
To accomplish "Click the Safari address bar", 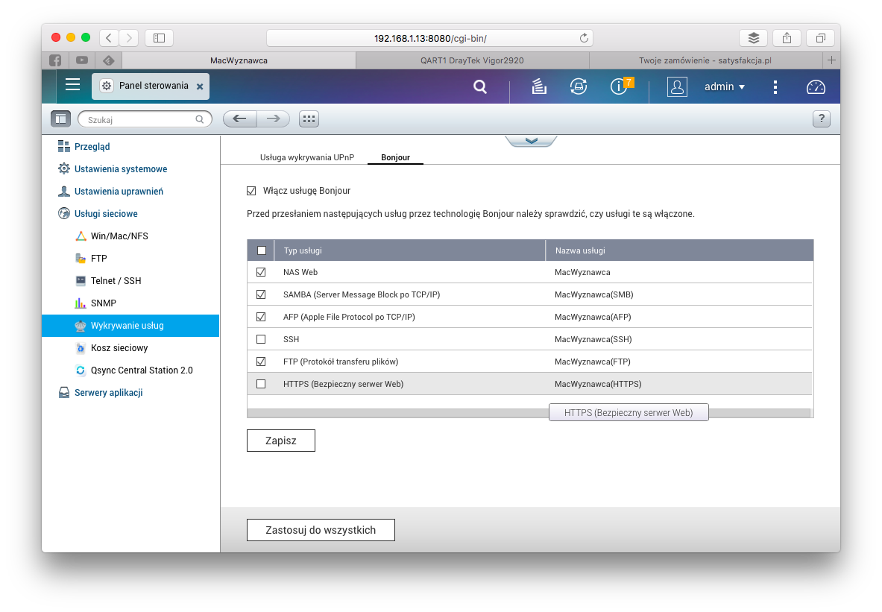I will [x=429, y=38].
